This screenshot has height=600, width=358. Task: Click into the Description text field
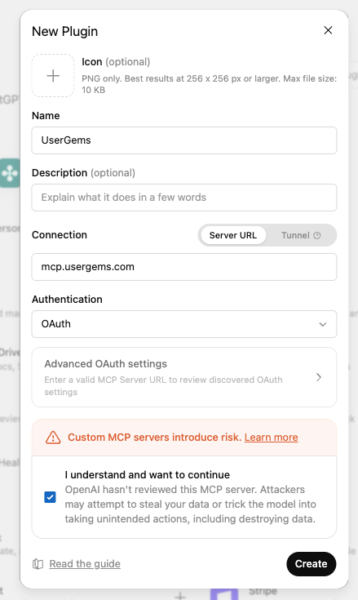pyautogui.click(x=184, y=198)
